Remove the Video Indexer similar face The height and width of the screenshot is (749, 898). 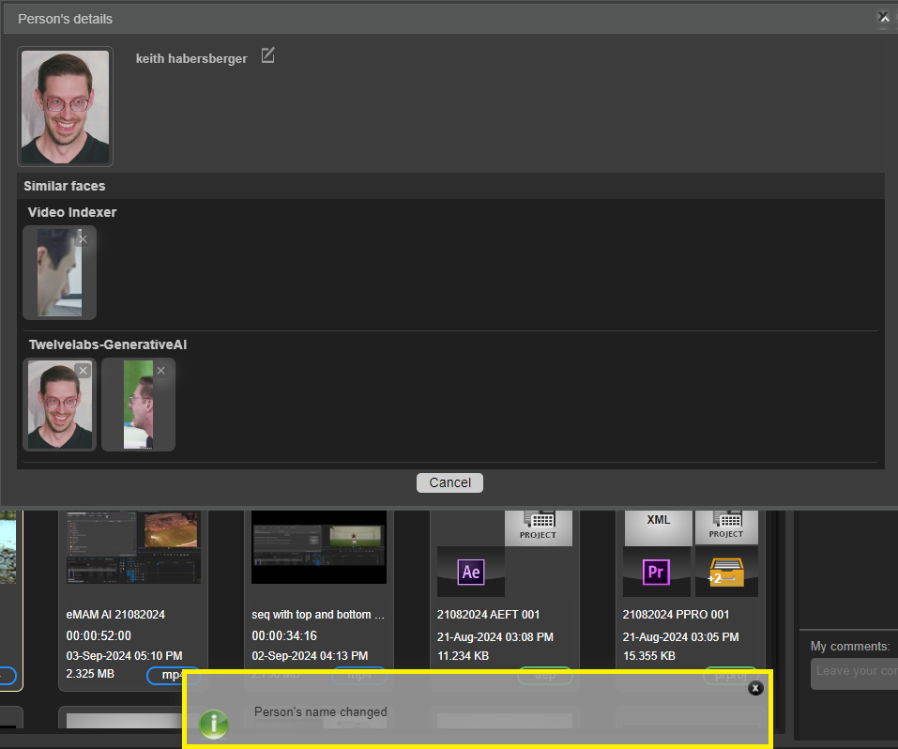pos(83,239)
